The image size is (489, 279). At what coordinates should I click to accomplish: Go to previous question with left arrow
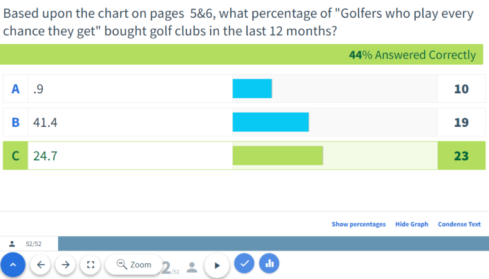click(x=40, y=265)
